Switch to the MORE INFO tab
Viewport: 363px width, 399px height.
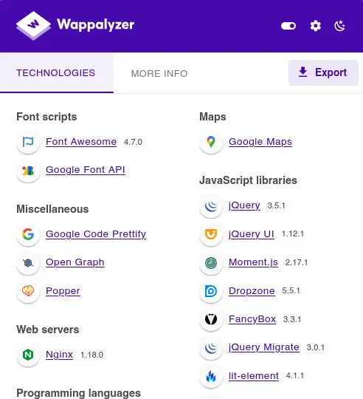(159, 74)
